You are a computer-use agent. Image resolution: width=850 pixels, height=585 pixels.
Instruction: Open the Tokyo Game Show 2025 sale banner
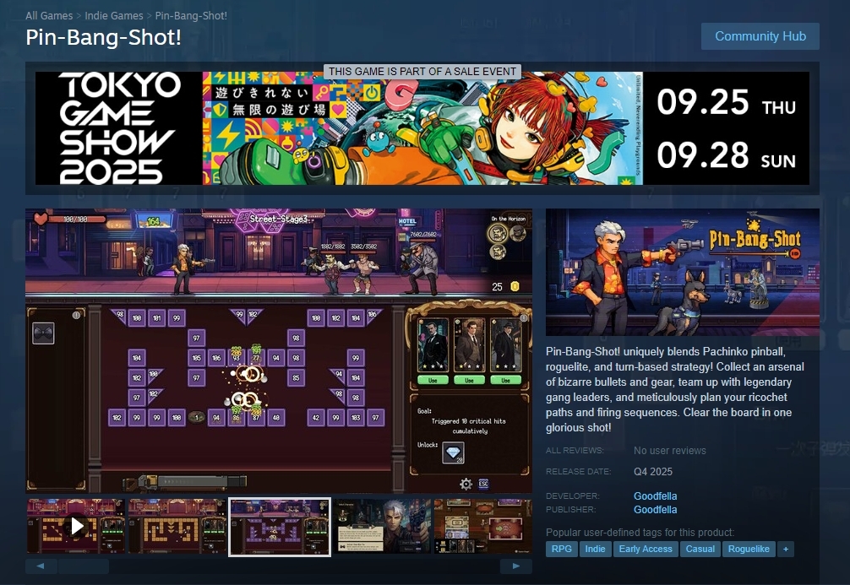422,128
